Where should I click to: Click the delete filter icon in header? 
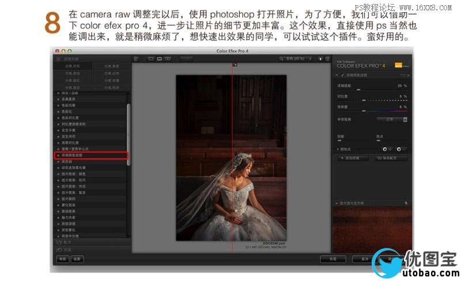408,75
